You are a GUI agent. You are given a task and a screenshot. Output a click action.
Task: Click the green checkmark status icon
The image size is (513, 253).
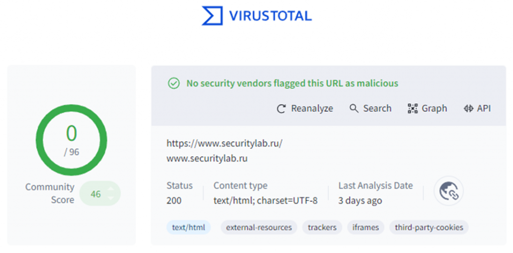pos(174,84)
